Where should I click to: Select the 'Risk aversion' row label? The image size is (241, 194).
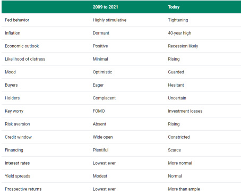pos(18,124)
